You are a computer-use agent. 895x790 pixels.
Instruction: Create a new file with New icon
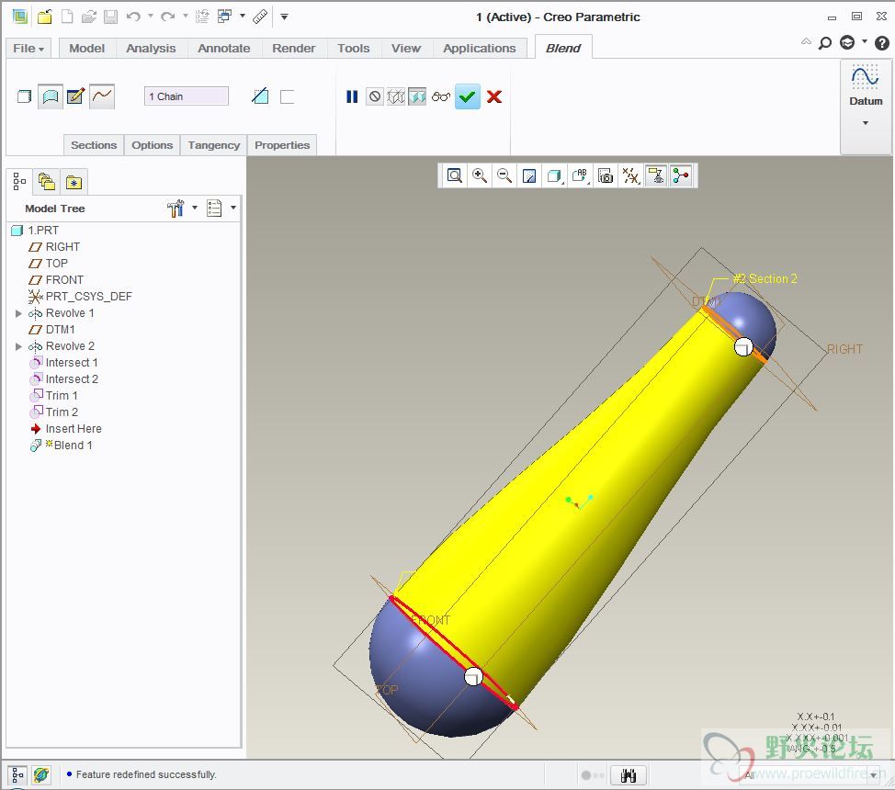67,17
